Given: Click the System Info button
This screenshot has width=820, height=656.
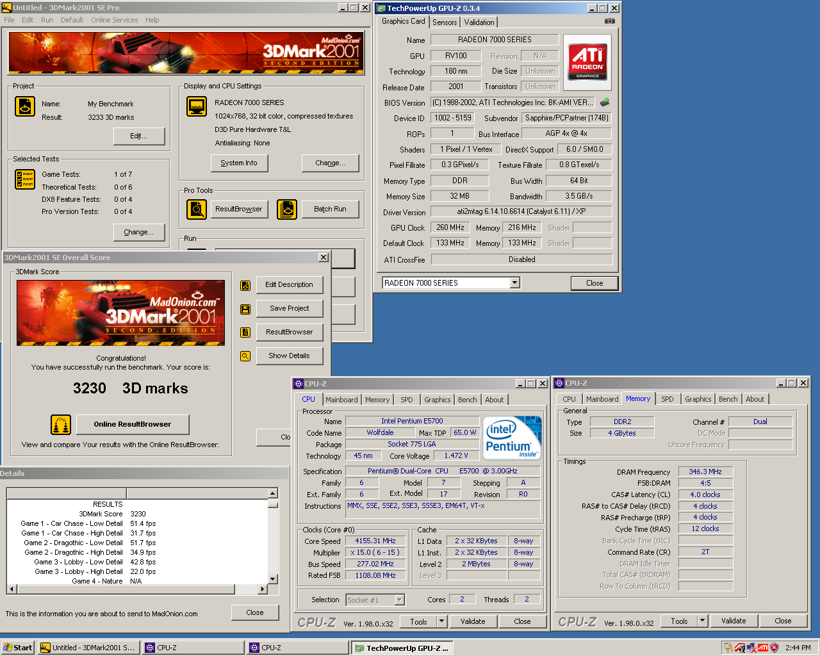Looking at the screenshot, I should pyautogui.click(x=239, y=163).
